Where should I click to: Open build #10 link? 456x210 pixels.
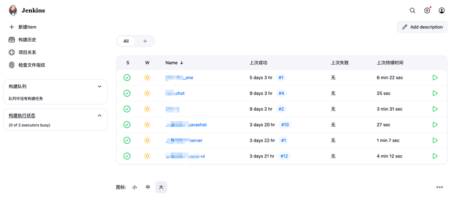point(284,124)
